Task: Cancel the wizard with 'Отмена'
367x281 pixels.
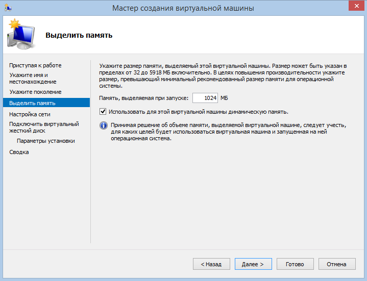Action: [336, 264]
